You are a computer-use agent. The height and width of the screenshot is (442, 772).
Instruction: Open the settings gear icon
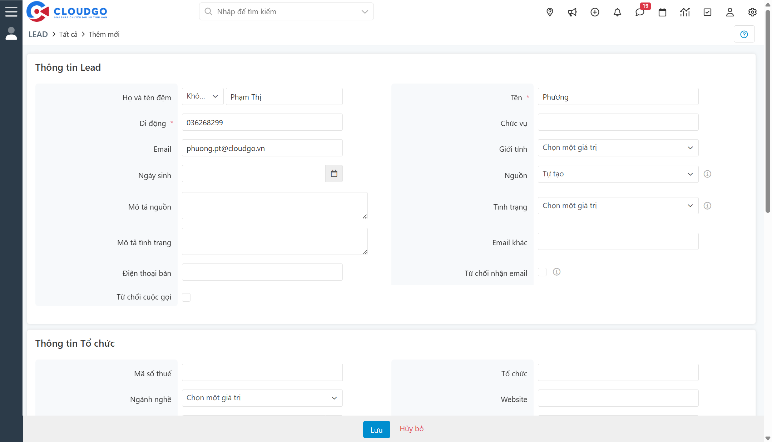752,12
